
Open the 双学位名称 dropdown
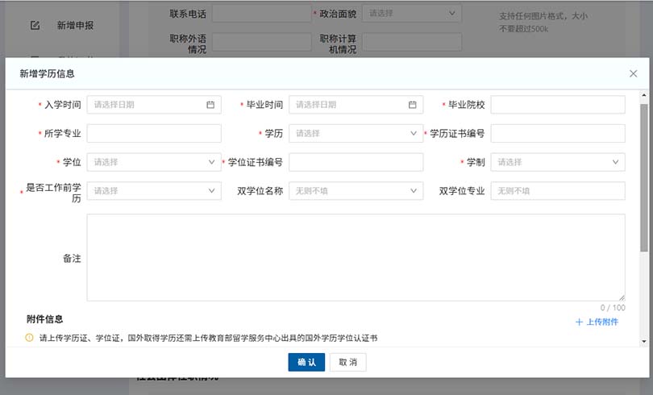click(x=356, y=191)
